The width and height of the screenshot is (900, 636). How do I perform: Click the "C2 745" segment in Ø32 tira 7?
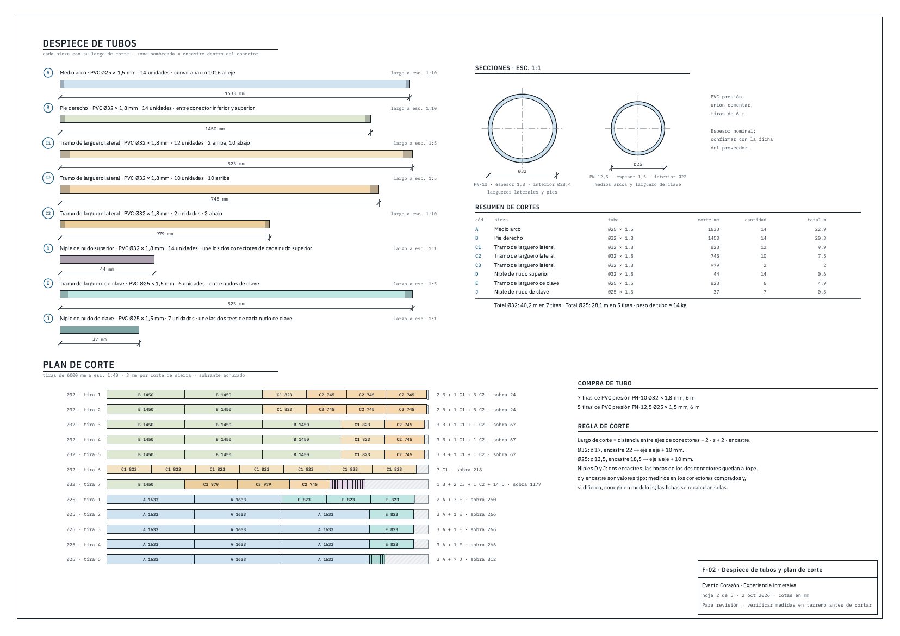309,484
